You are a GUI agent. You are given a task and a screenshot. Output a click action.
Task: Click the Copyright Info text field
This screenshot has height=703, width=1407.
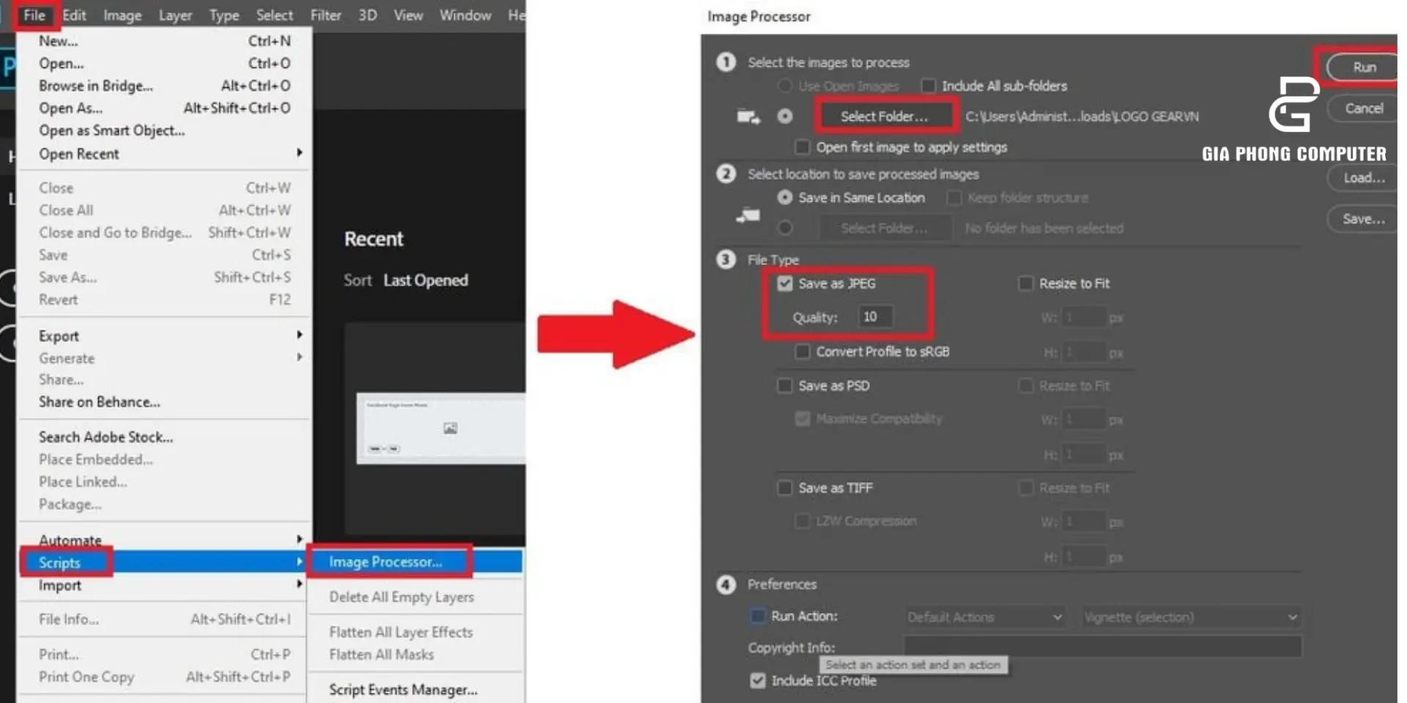1102,647
